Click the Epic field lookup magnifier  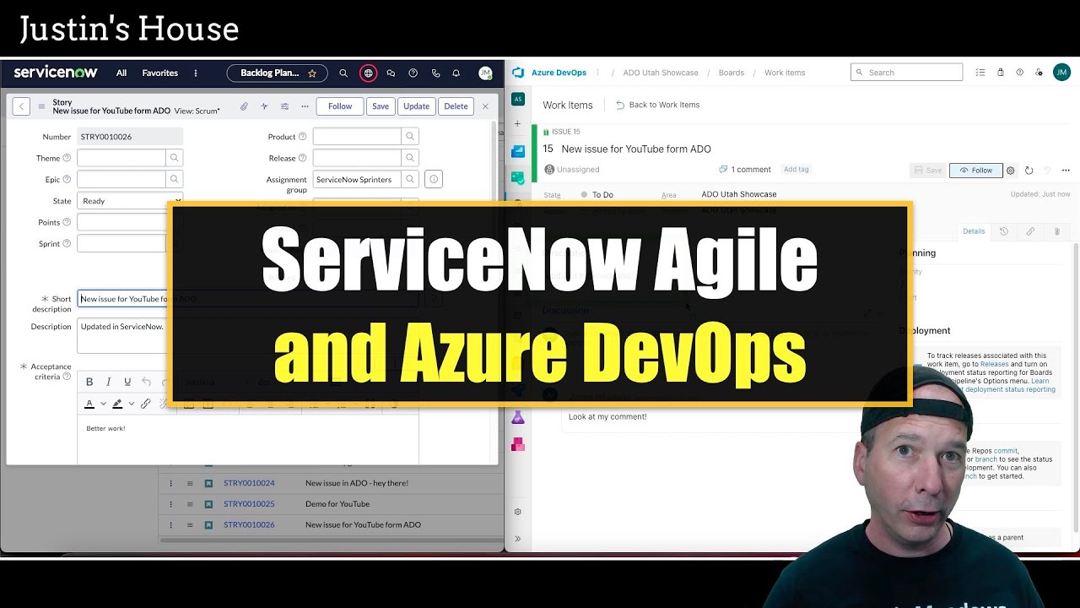coord(175,179)
